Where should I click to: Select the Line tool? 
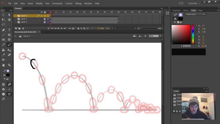[3, 35]
